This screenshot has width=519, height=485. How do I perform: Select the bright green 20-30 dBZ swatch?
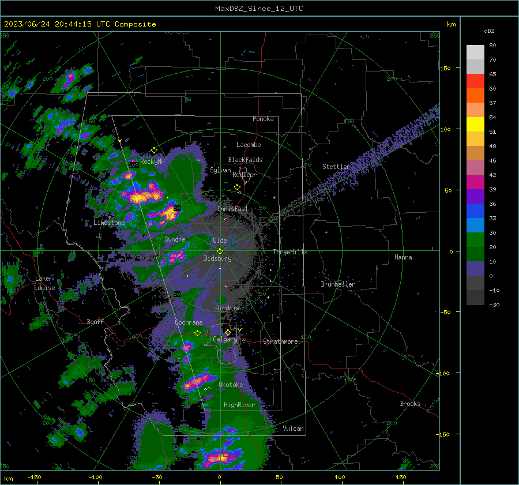coord(475,240)
